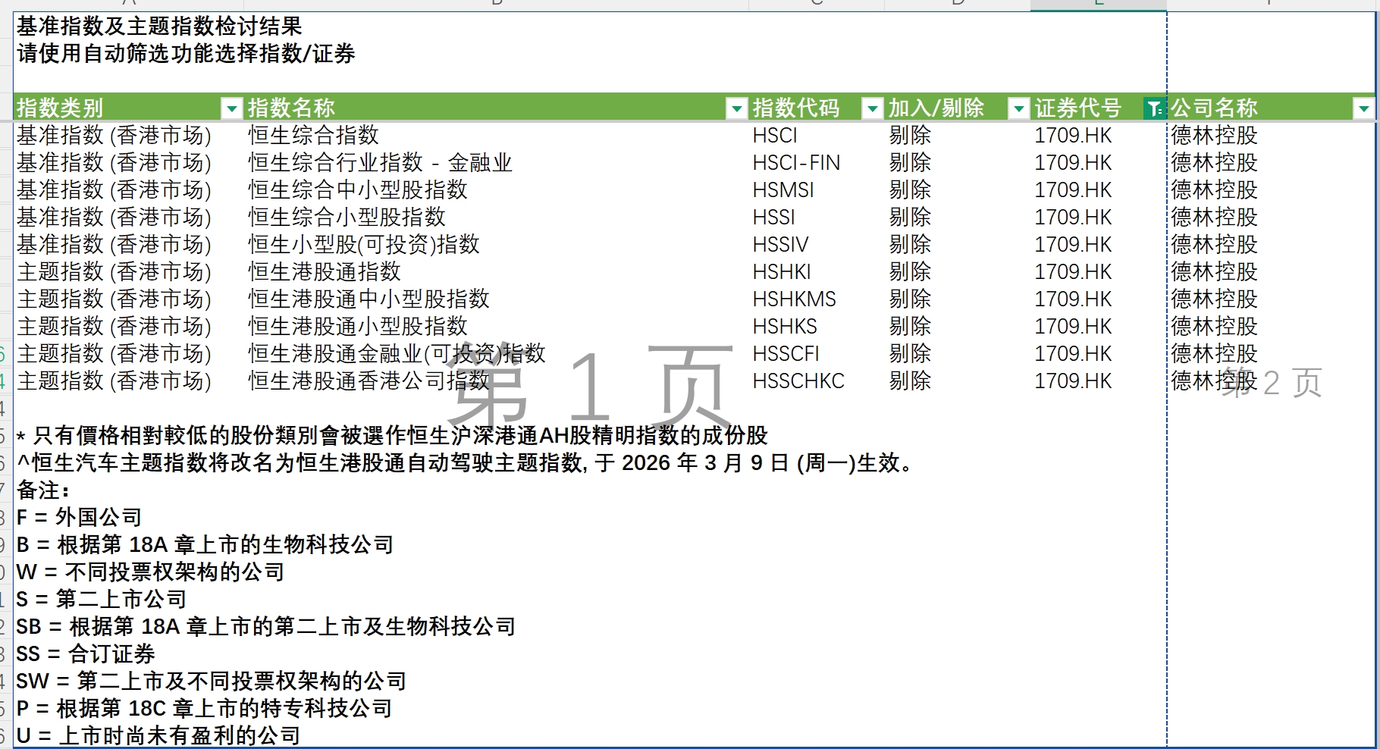Select the 恒生综合小型股指数 cell
Viewport: 1380px width, 749px height.
(x=347, y=218)
